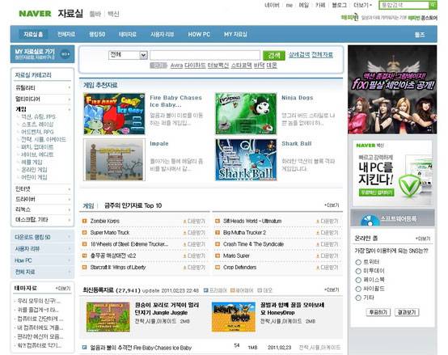The width and height of the screenshot is (448, 355).
Task: Open the Jungle Juggle thumbnail
Action: pos(108,317)
